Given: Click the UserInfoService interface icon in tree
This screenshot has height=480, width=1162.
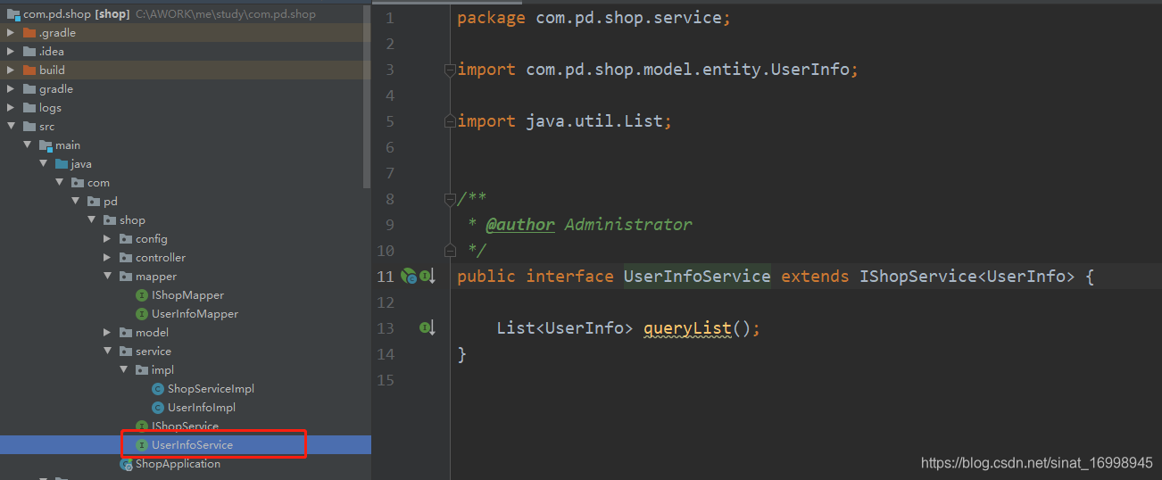Looking at the screenshot, I should tap(142, 445).
